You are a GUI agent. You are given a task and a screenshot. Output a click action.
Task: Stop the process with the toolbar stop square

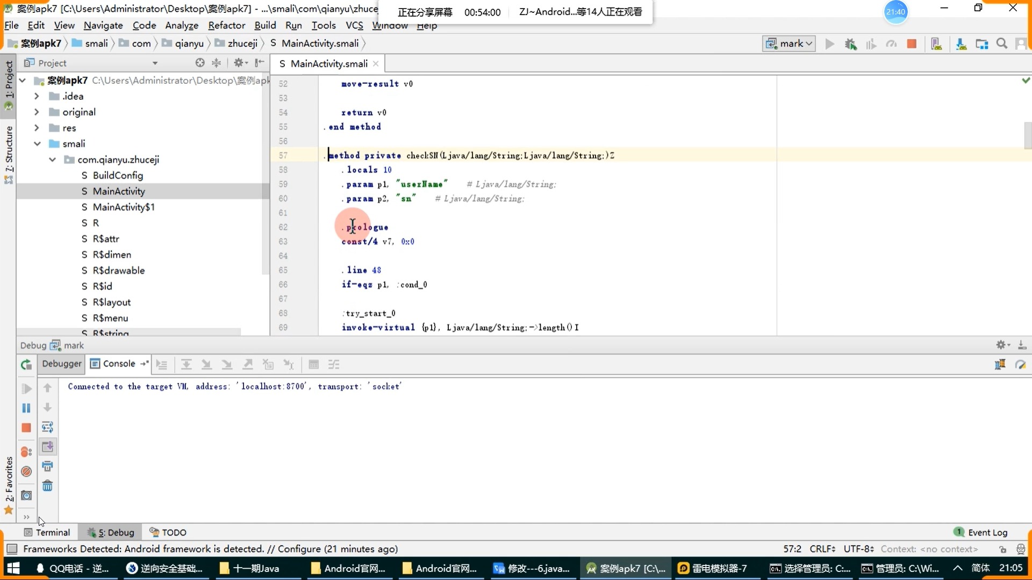(x=912, y=44)
